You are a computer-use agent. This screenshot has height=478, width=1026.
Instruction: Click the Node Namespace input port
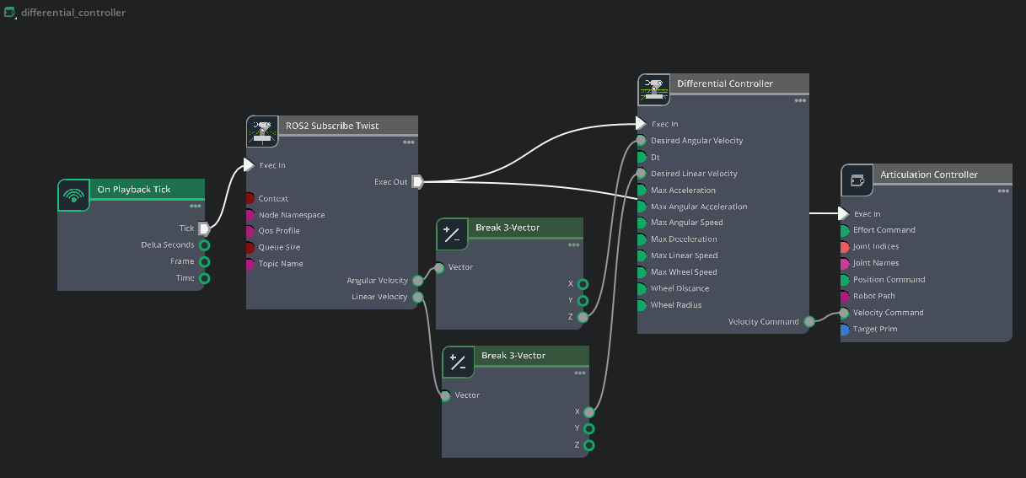click(x=250, y=215)
